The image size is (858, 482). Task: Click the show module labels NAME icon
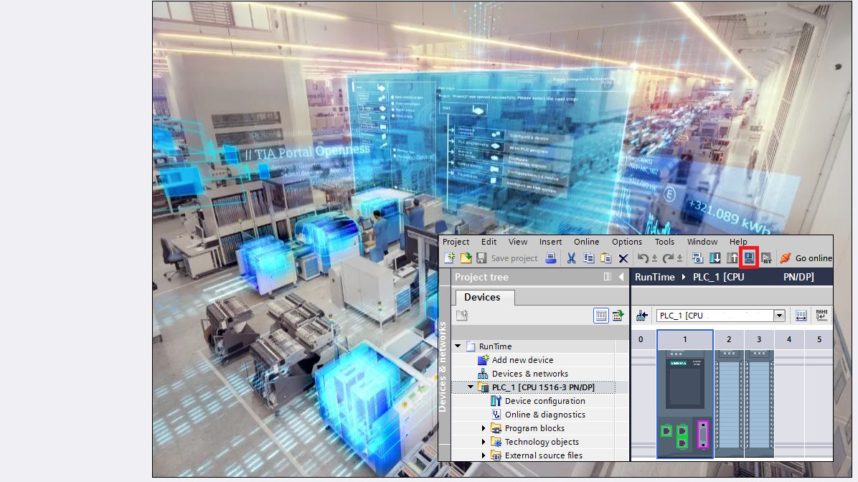point(822,315)
